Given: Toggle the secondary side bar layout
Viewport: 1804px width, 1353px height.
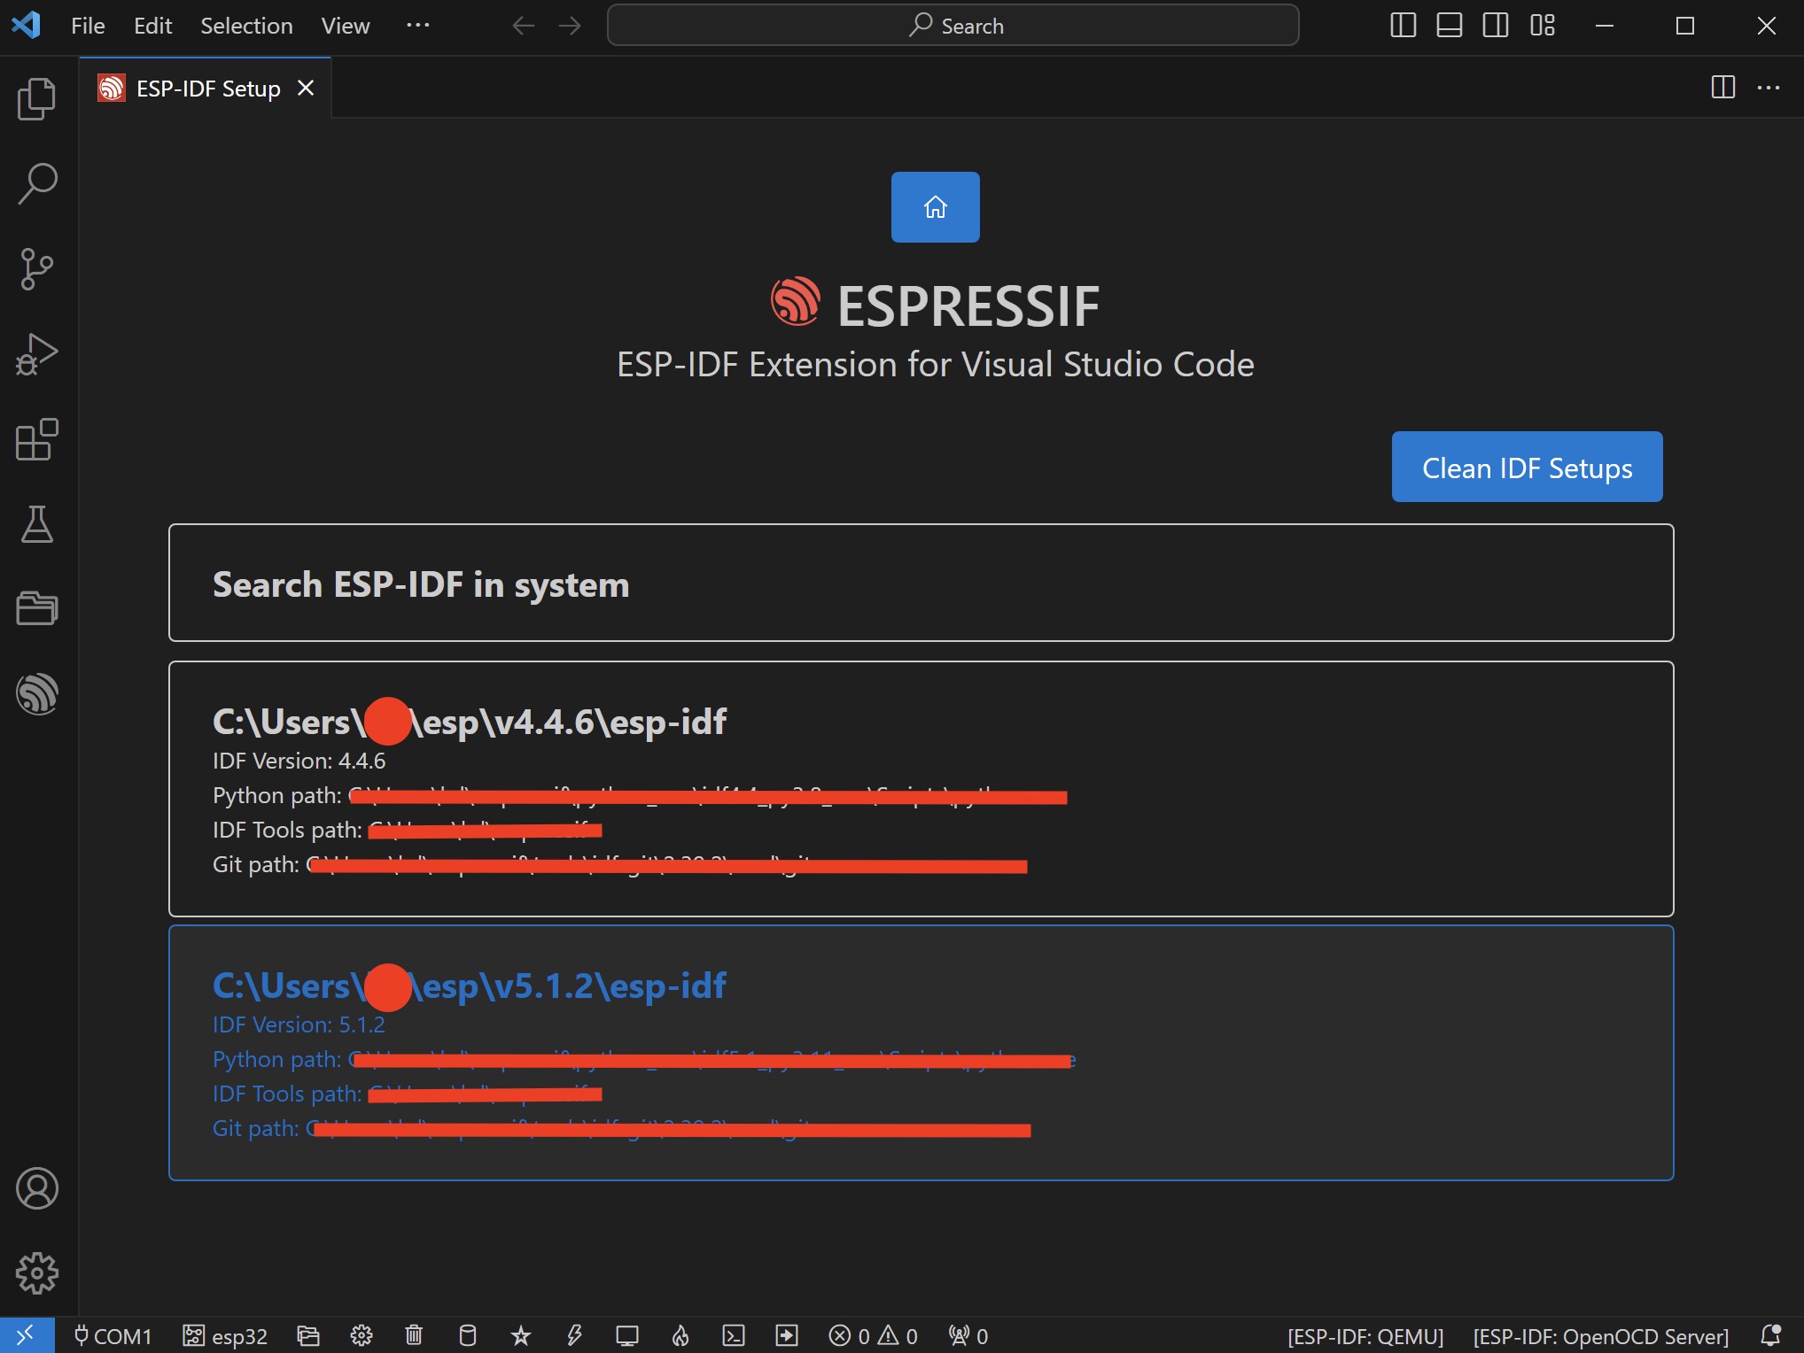Looking at the screenshot, I should click(1496, 26).
